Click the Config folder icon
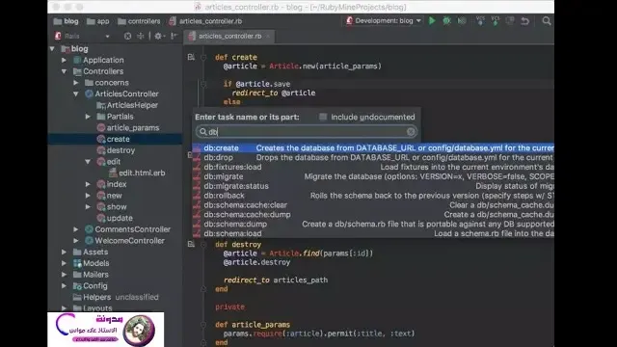 tap(77, 286)
